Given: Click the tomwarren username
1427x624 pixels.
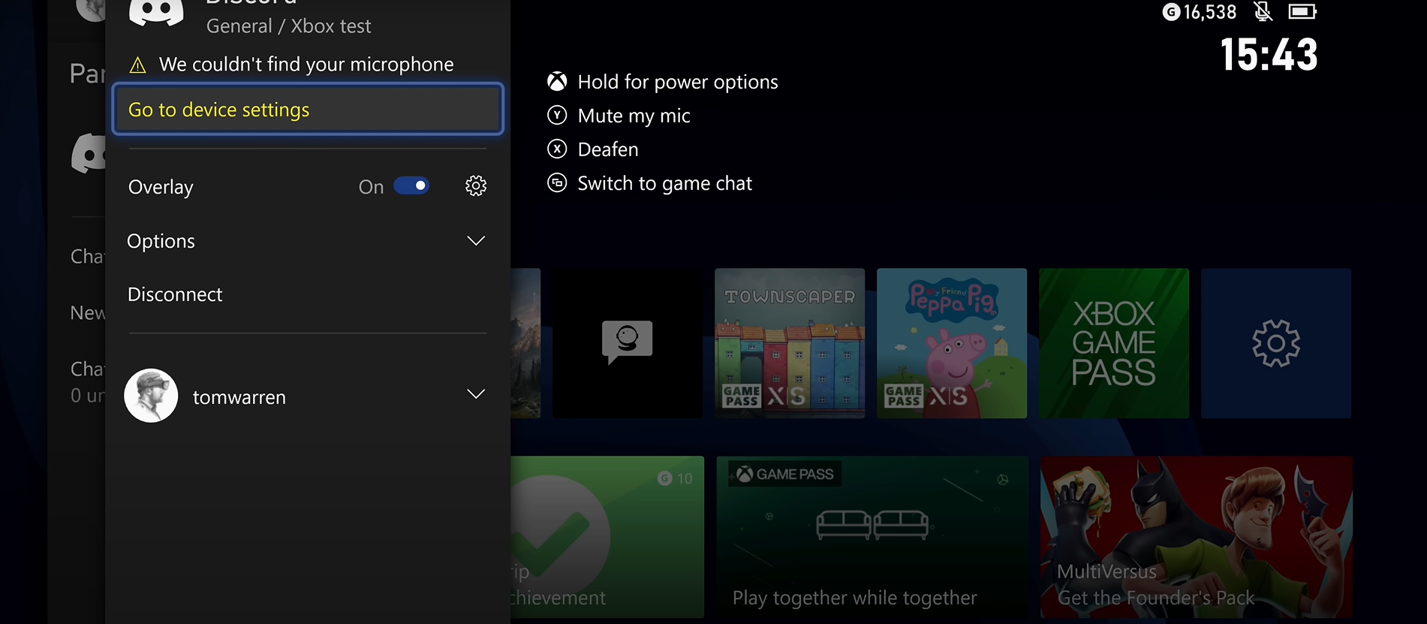Looking at the screenshot, I should click(239, 397).
